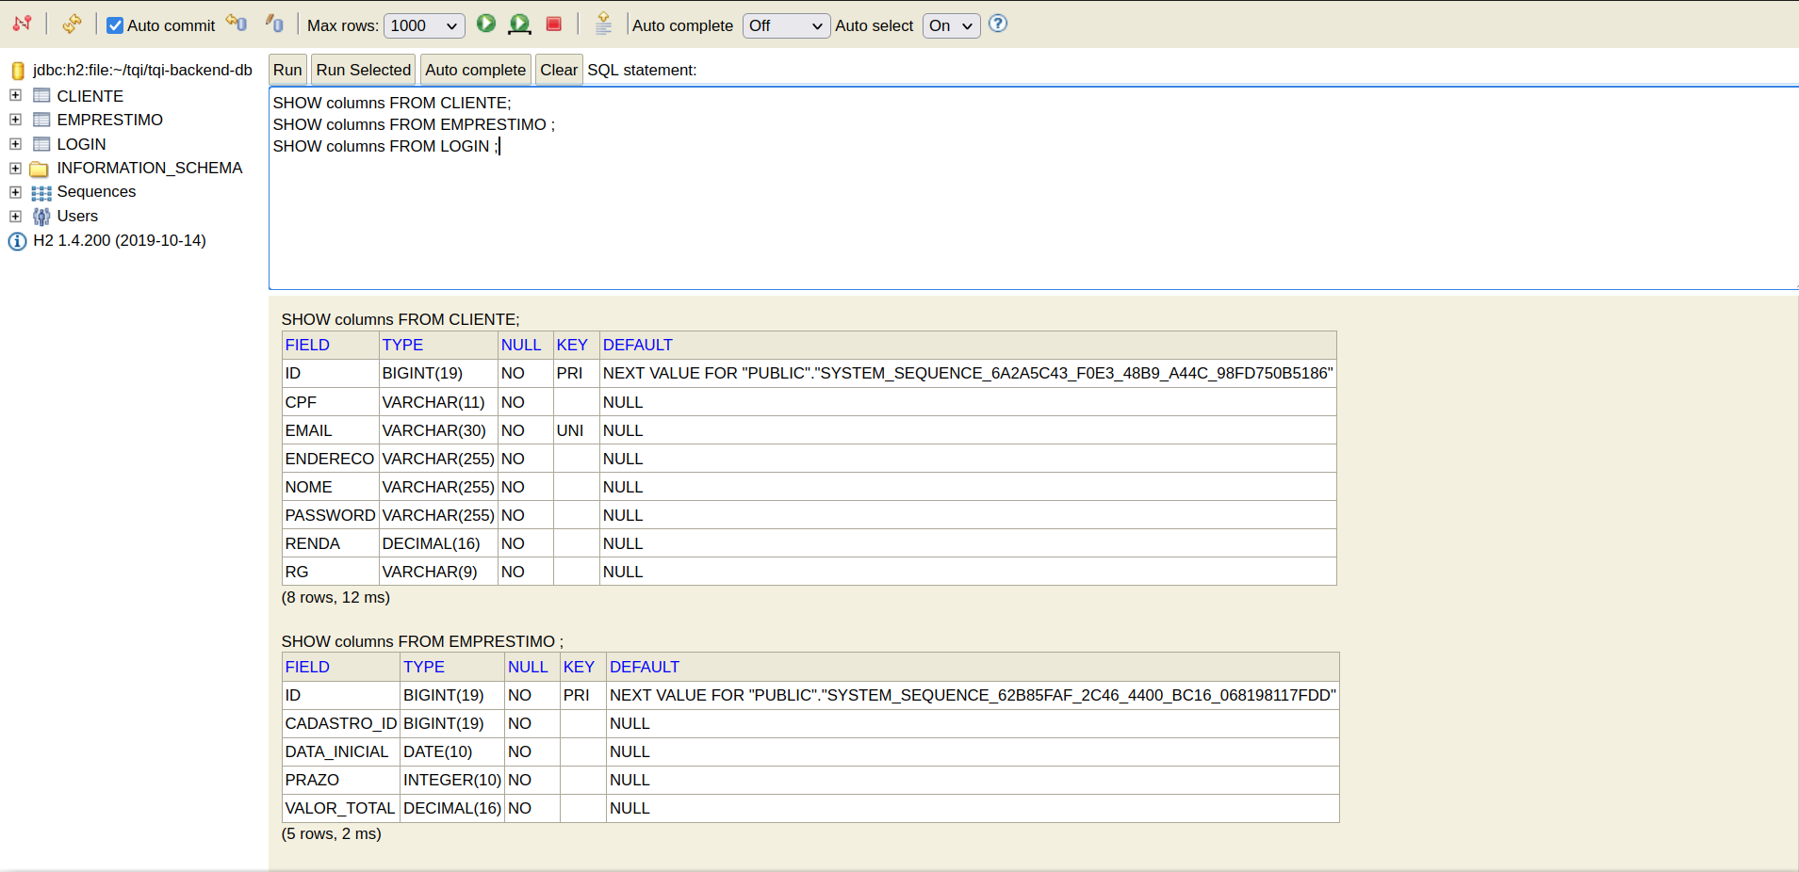Click the INTEGER(10) type cell
Screen dimensions: 1799x872
point(452,780)
